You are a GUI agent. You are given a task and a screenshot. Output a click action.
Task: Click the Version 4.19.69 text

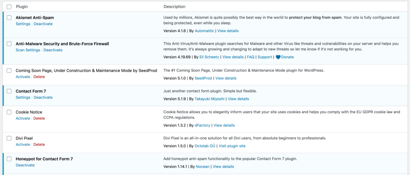click(177, 57)
